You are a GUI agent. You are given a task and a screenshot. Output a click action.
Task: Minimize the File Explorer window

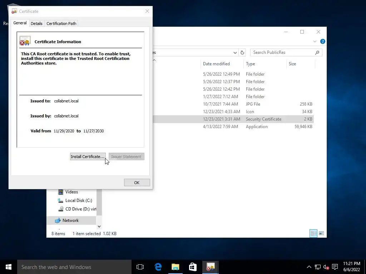click(286, 32)
